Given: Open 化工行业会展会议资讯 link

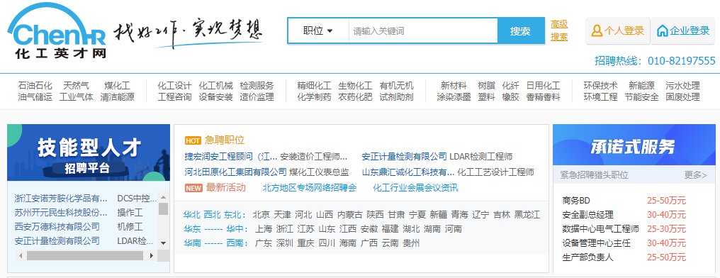Looking at the screenshot, I should click(415, 187).
